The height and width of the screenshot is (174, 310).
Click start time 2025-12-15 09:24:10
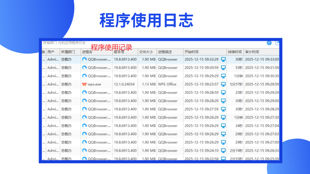click(202, 151)
